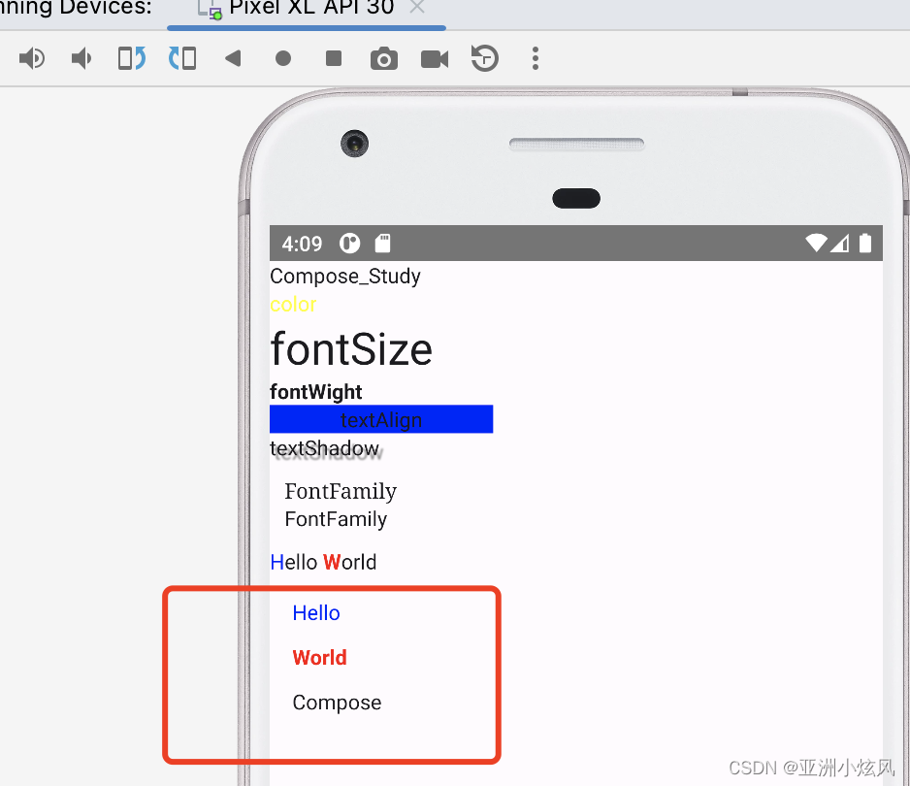
Task: Tap the battery icon in the phone status bar
Action: [x=865, y=243]
